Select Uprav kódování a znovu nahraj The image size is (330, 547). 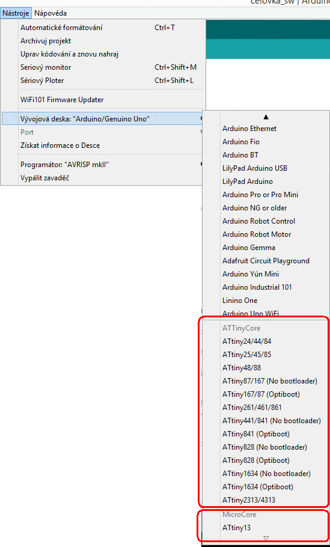103,54
